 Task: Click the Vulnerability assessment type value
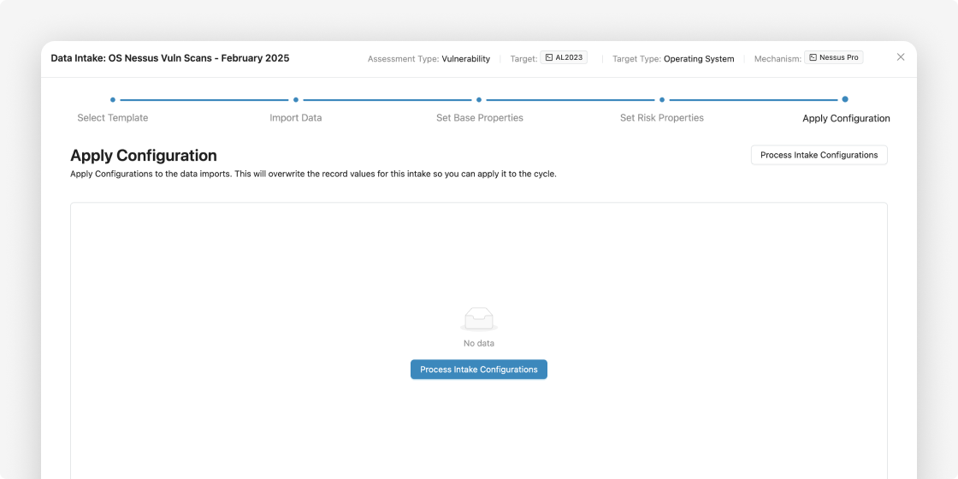(465, 59)
